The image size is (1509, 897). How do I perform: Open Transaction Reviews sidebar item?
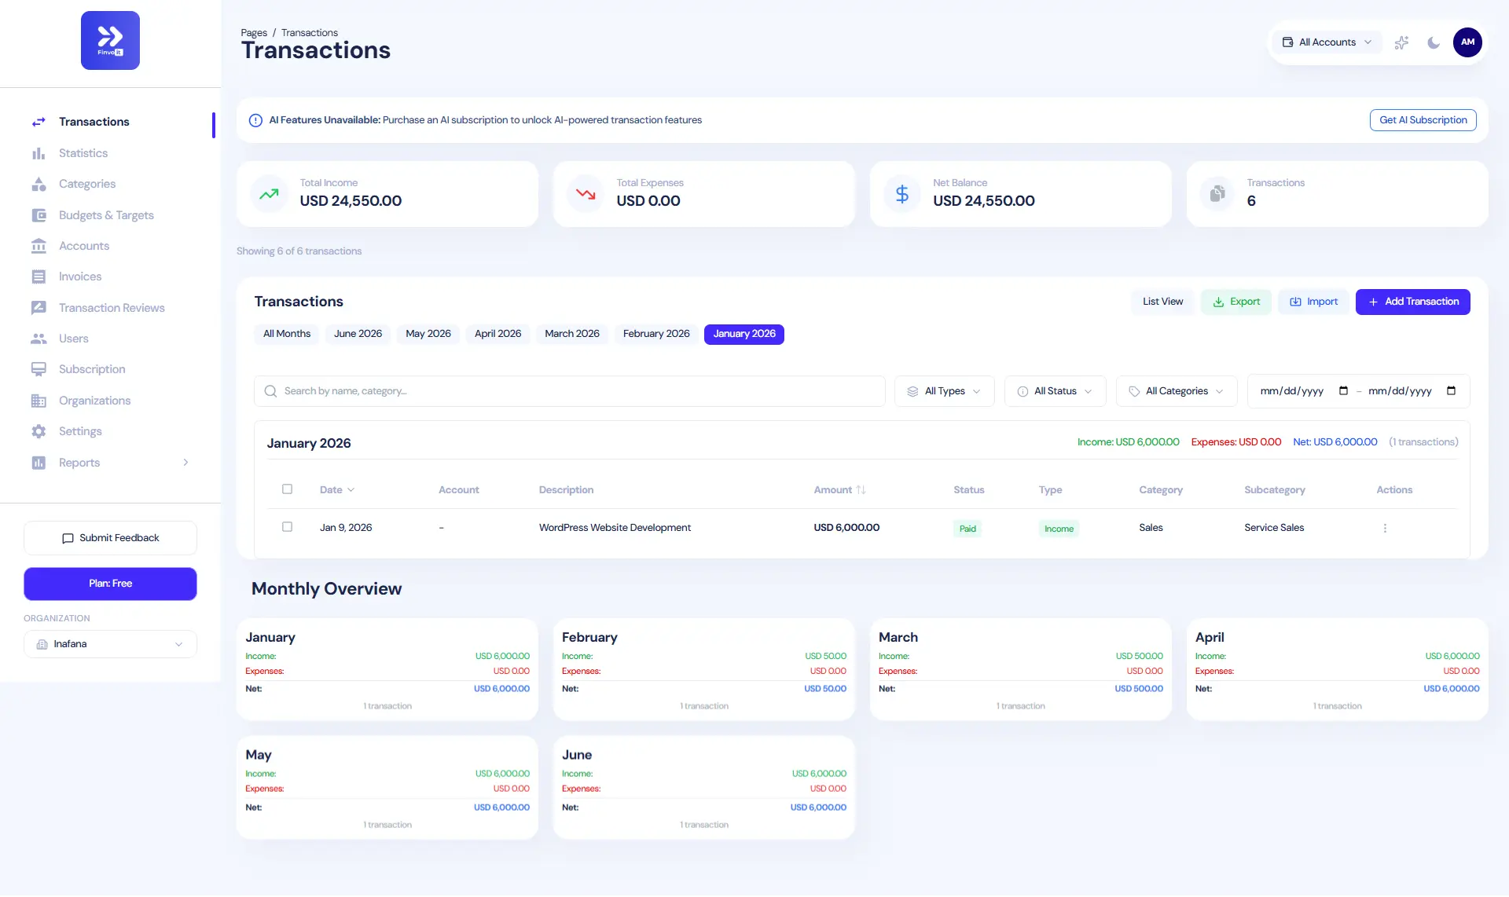pos(112,308)
